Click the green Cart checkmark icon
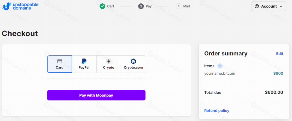Viewport: 292px width, 121px height. click(x=102, y=6)
